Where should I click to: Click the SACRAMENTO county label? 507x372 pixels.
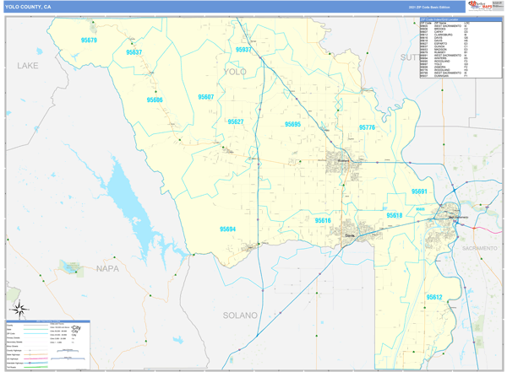tap(480, 248)
